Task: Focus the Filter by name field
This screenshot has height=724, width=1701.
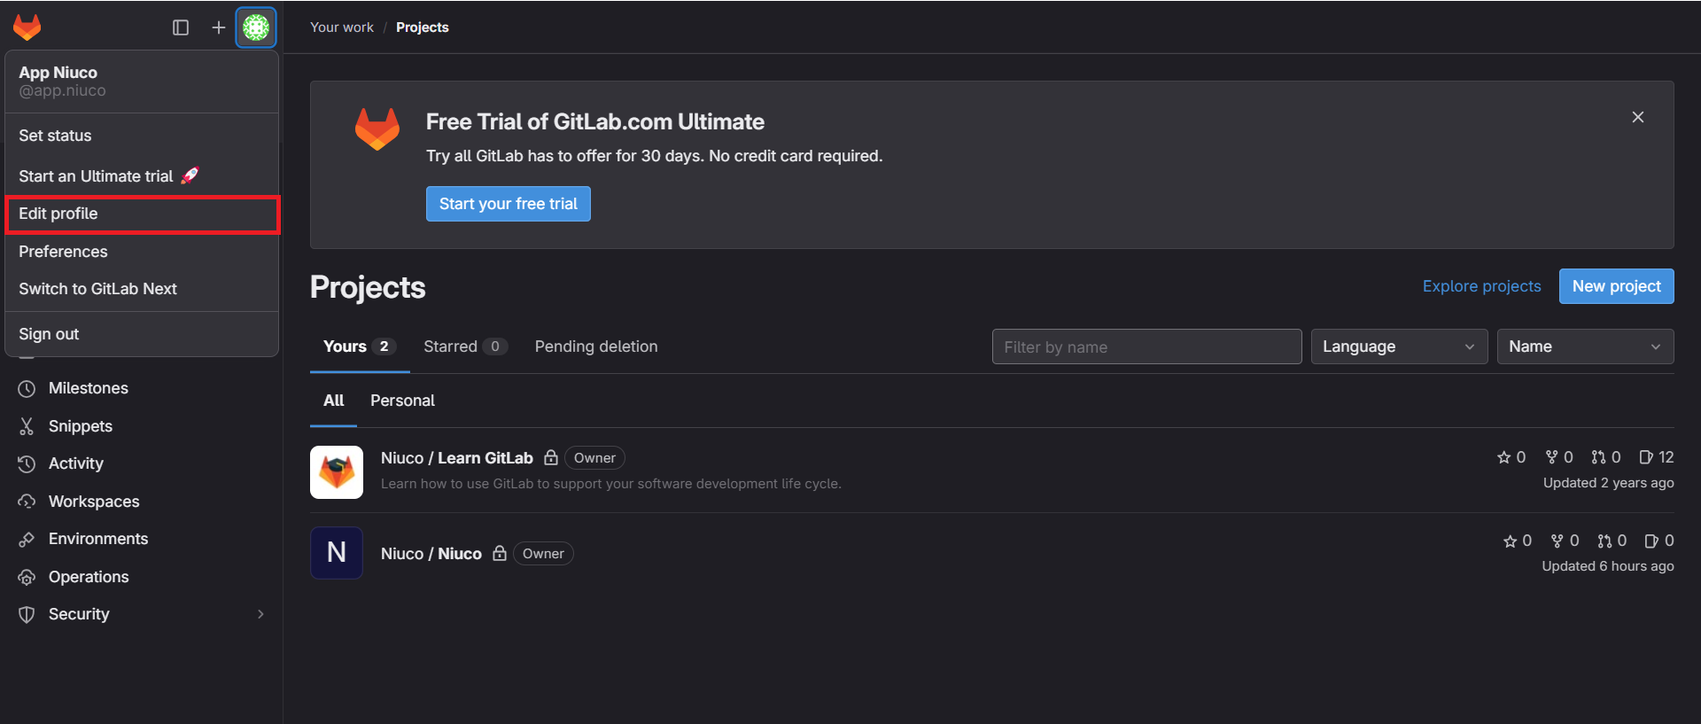Action: 1147,346
